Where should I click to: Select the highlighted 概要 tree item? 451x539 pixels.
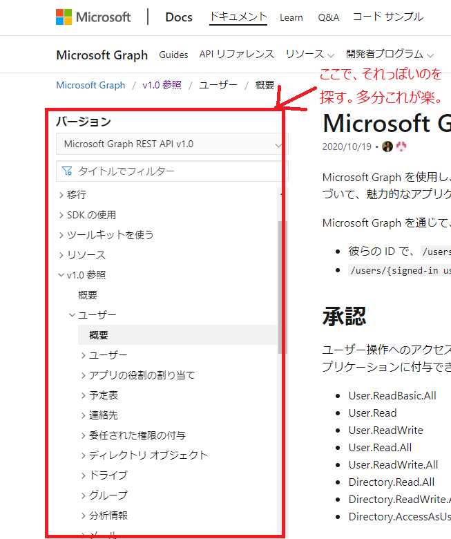coord(177,335)
